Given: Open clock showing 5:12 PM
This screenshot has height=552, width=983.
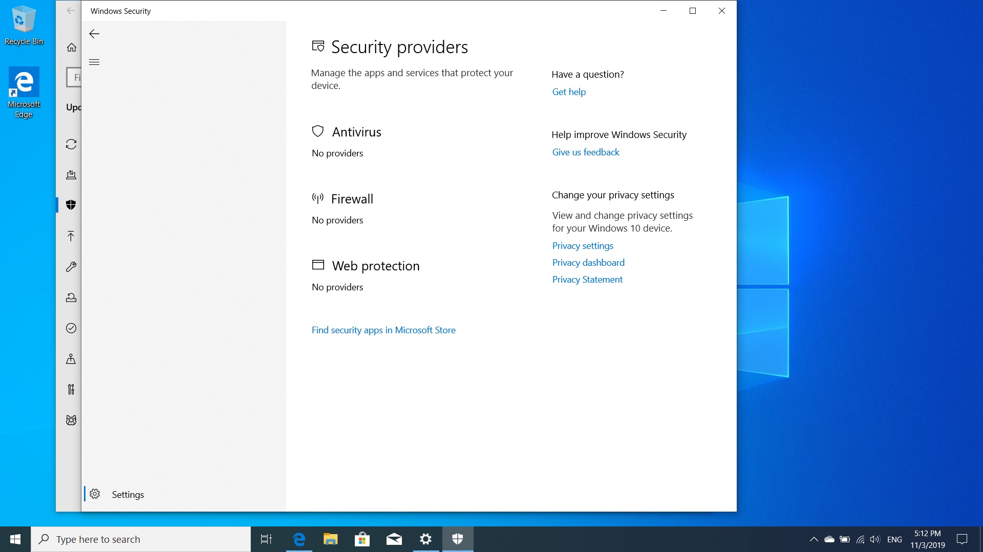Looking at the screenshot, I should coord(928,539).
